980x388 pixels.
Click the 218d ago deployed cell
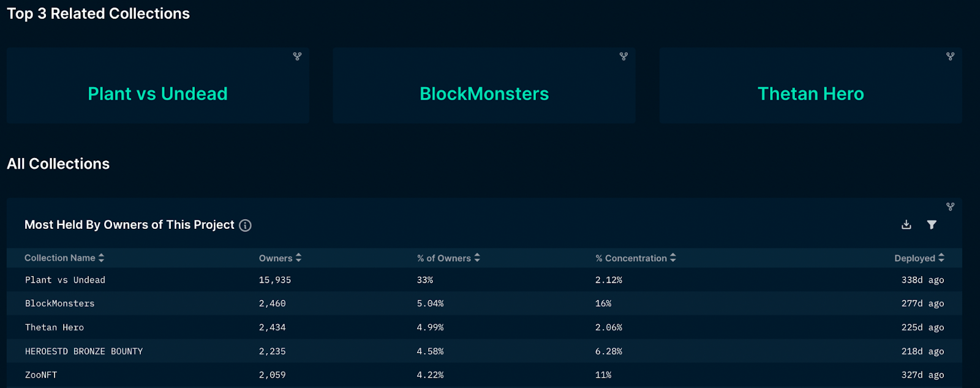922,351
